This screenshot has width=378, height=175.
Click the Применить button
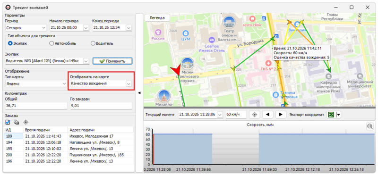pyautogui.click(x=112, y=61)
